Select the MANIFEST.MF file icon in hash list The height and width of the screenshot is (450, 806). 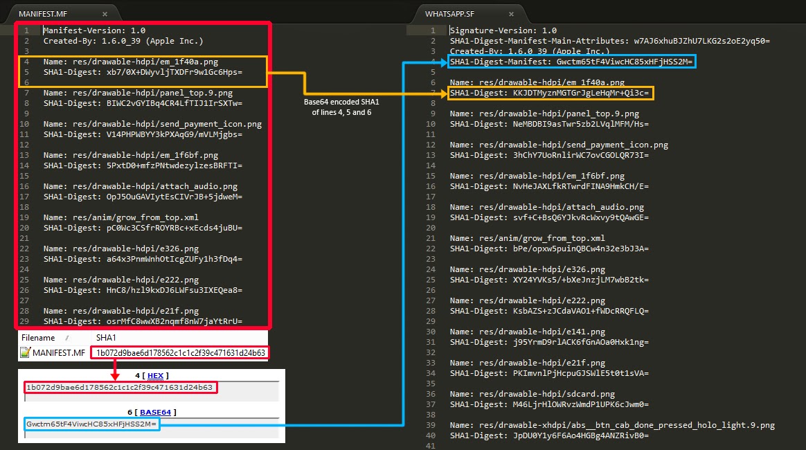[25, 352]
